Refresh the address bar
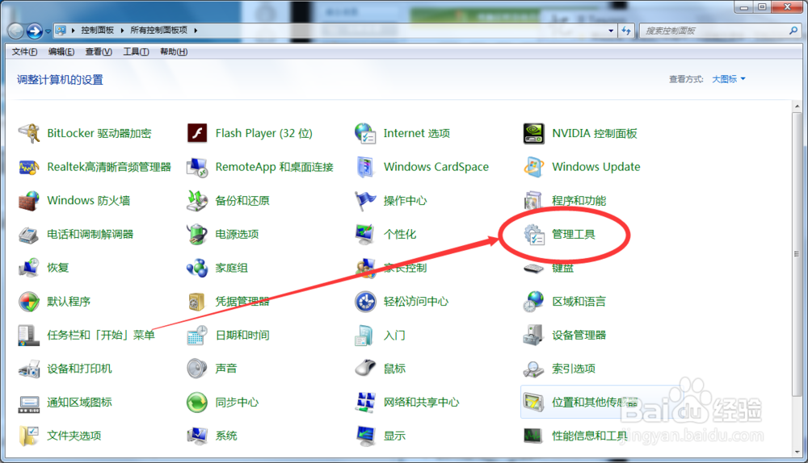The width and height of the screenshot is (808, 463). pos(627,31)
